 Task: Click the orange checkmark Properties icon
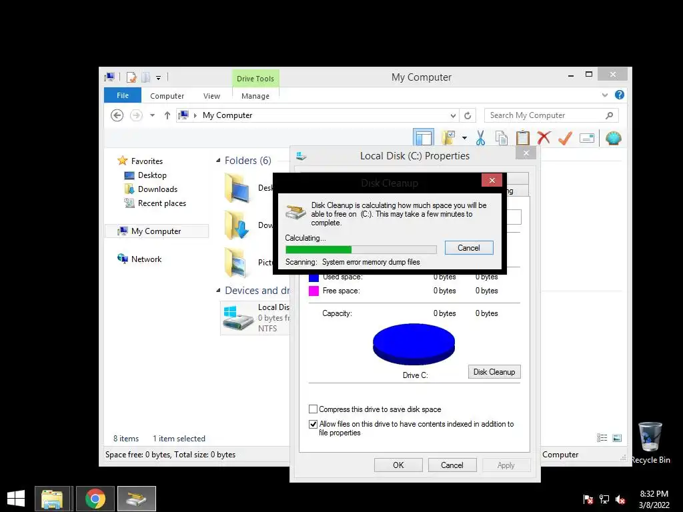point(565,138)
